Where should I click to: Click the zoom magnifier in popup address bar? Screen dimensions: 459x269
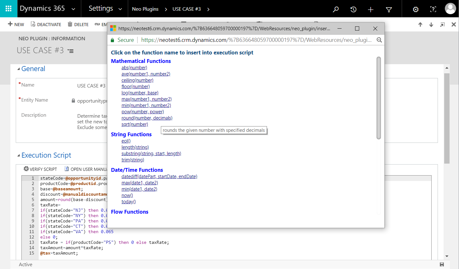click(379, 40)
